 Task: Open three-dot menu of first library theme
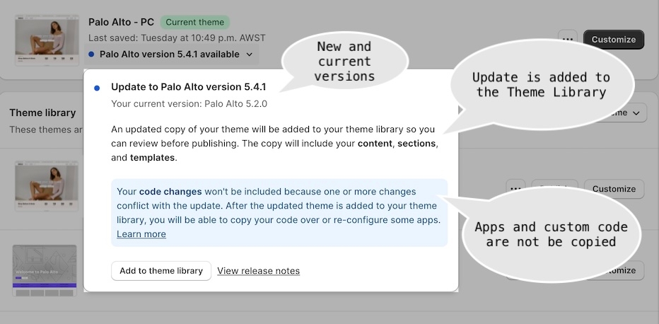tap(515, 188)
